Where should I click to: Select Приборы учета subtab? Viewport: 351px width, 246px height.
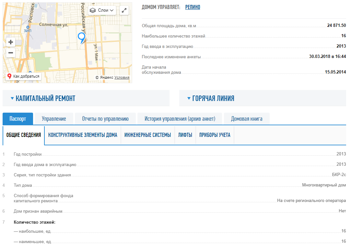point(215,135)
